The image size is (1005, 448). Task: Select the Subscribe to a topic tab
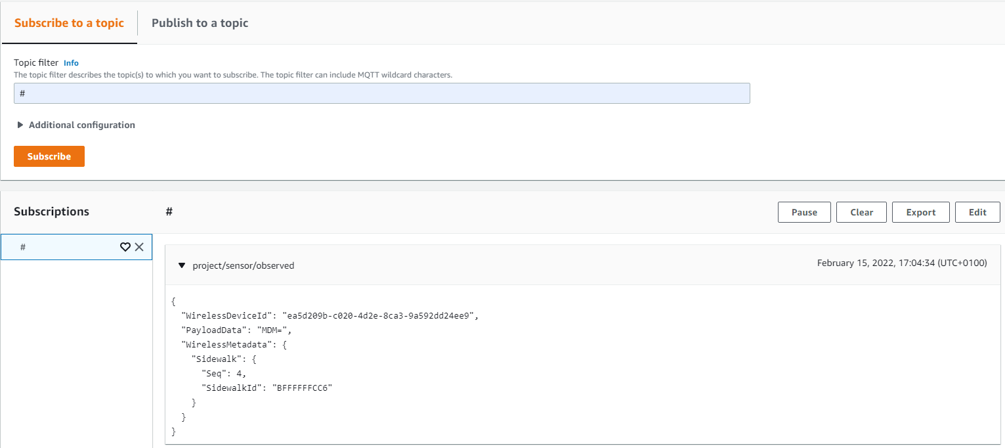tap(69, 22)
